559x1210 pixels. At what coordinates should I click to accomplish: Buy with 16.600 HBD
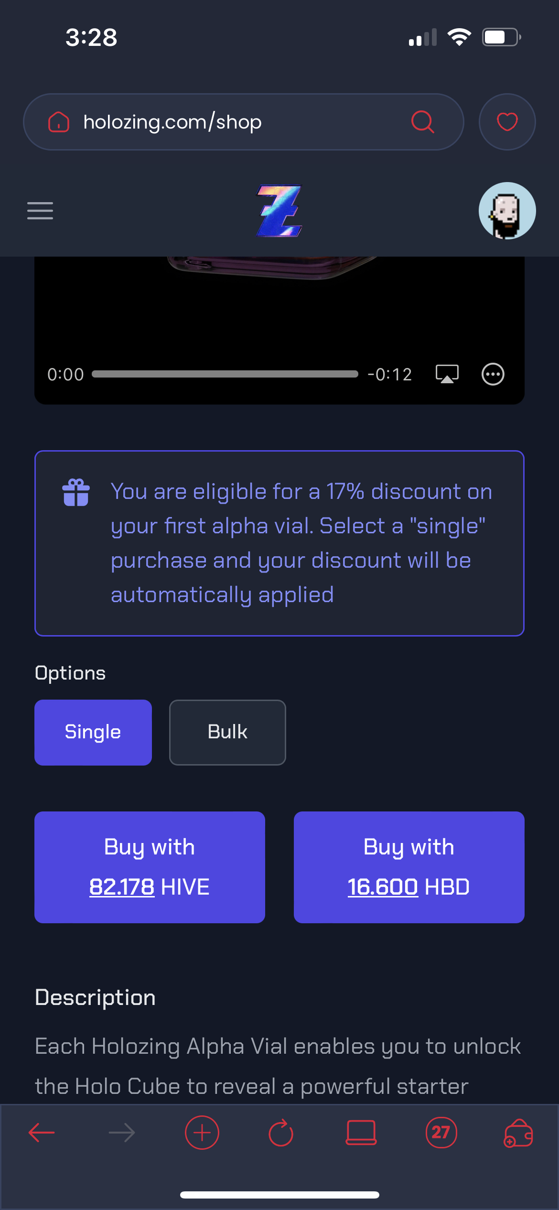[409, 867]
